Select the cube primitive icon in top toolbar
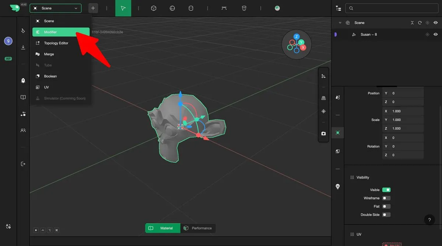The width and height of the screenshot is (442, 246). point(154,8)
